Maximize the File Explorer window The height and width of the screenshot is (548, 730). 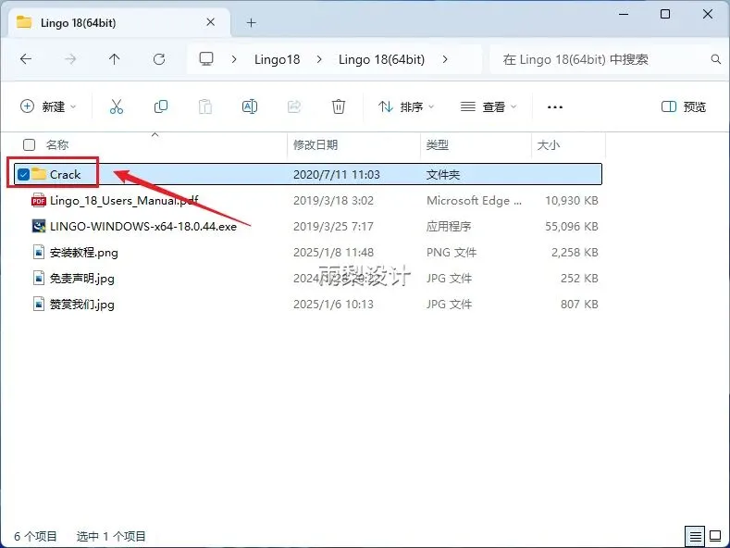pos(665,14)
